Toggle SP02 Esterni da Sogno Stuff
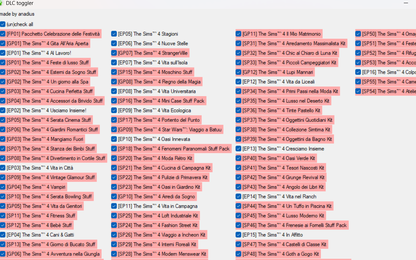416x260 pixels. pyautogui.click(x=3, y=72)
